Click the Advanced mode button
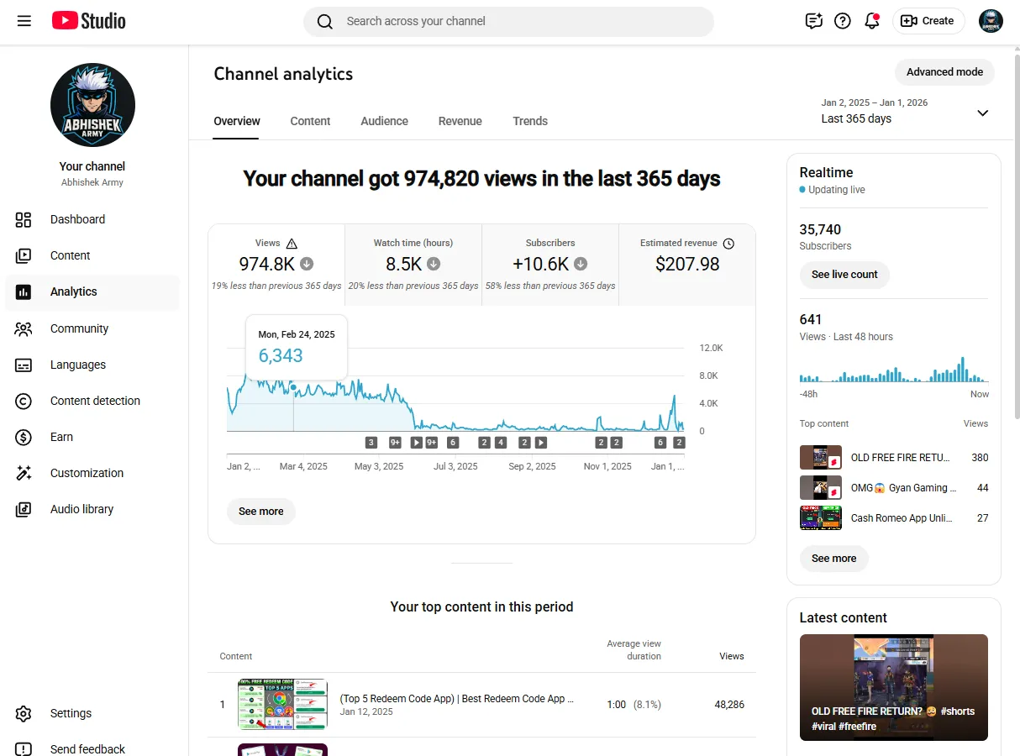The image size is (1020, 756). (944, 72)
